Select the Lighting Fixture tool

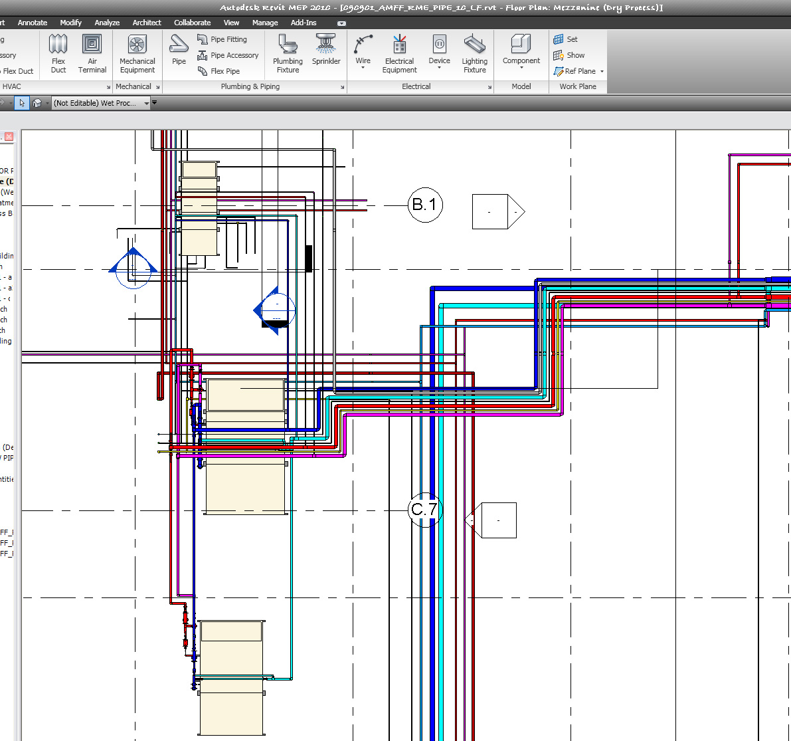pyautogui.click(x=474, y=53)
